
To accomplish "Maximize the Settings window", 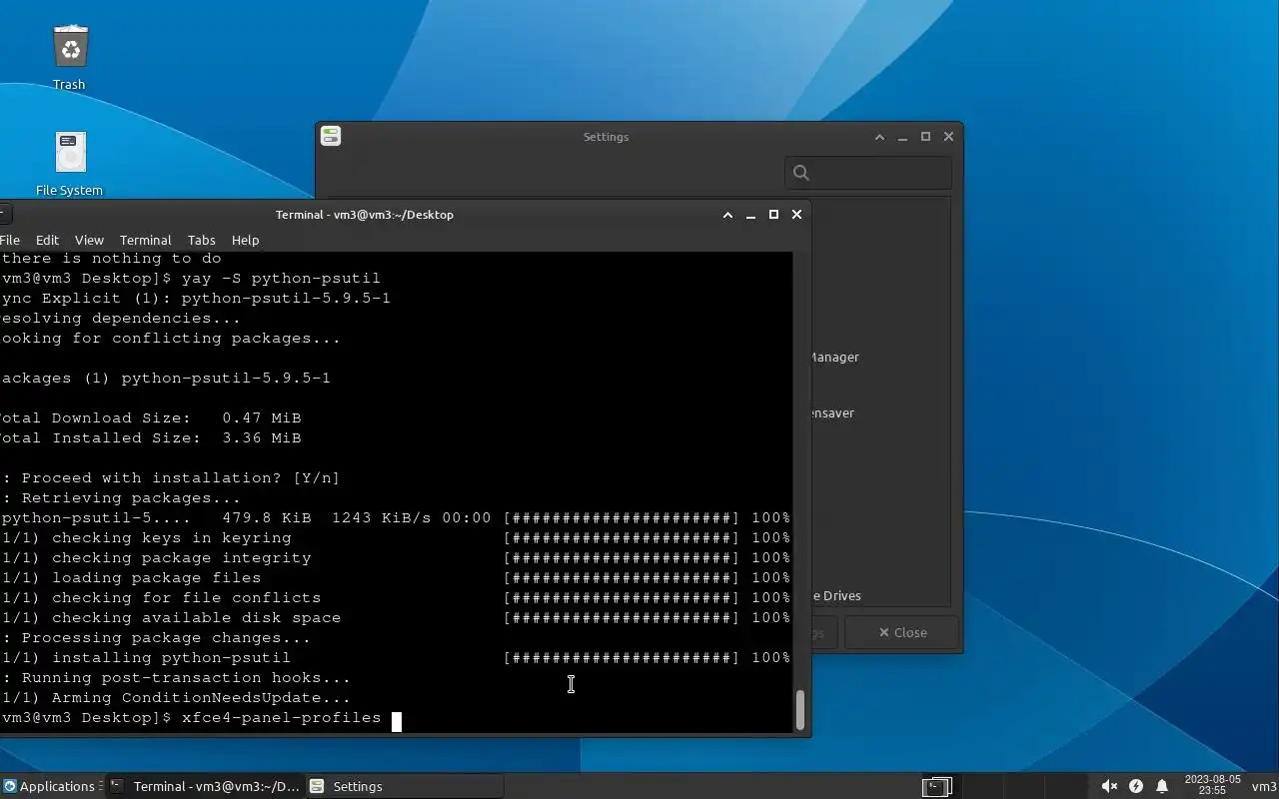I will (x=925, y=137).
